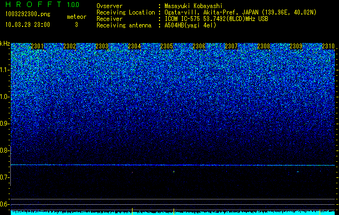Click the 0.7 kHz axis label

[x=4, y=177]
